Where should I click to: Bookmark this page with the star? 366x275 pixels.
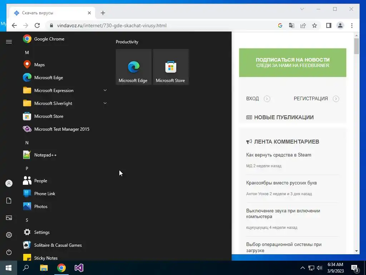[315, 25]
